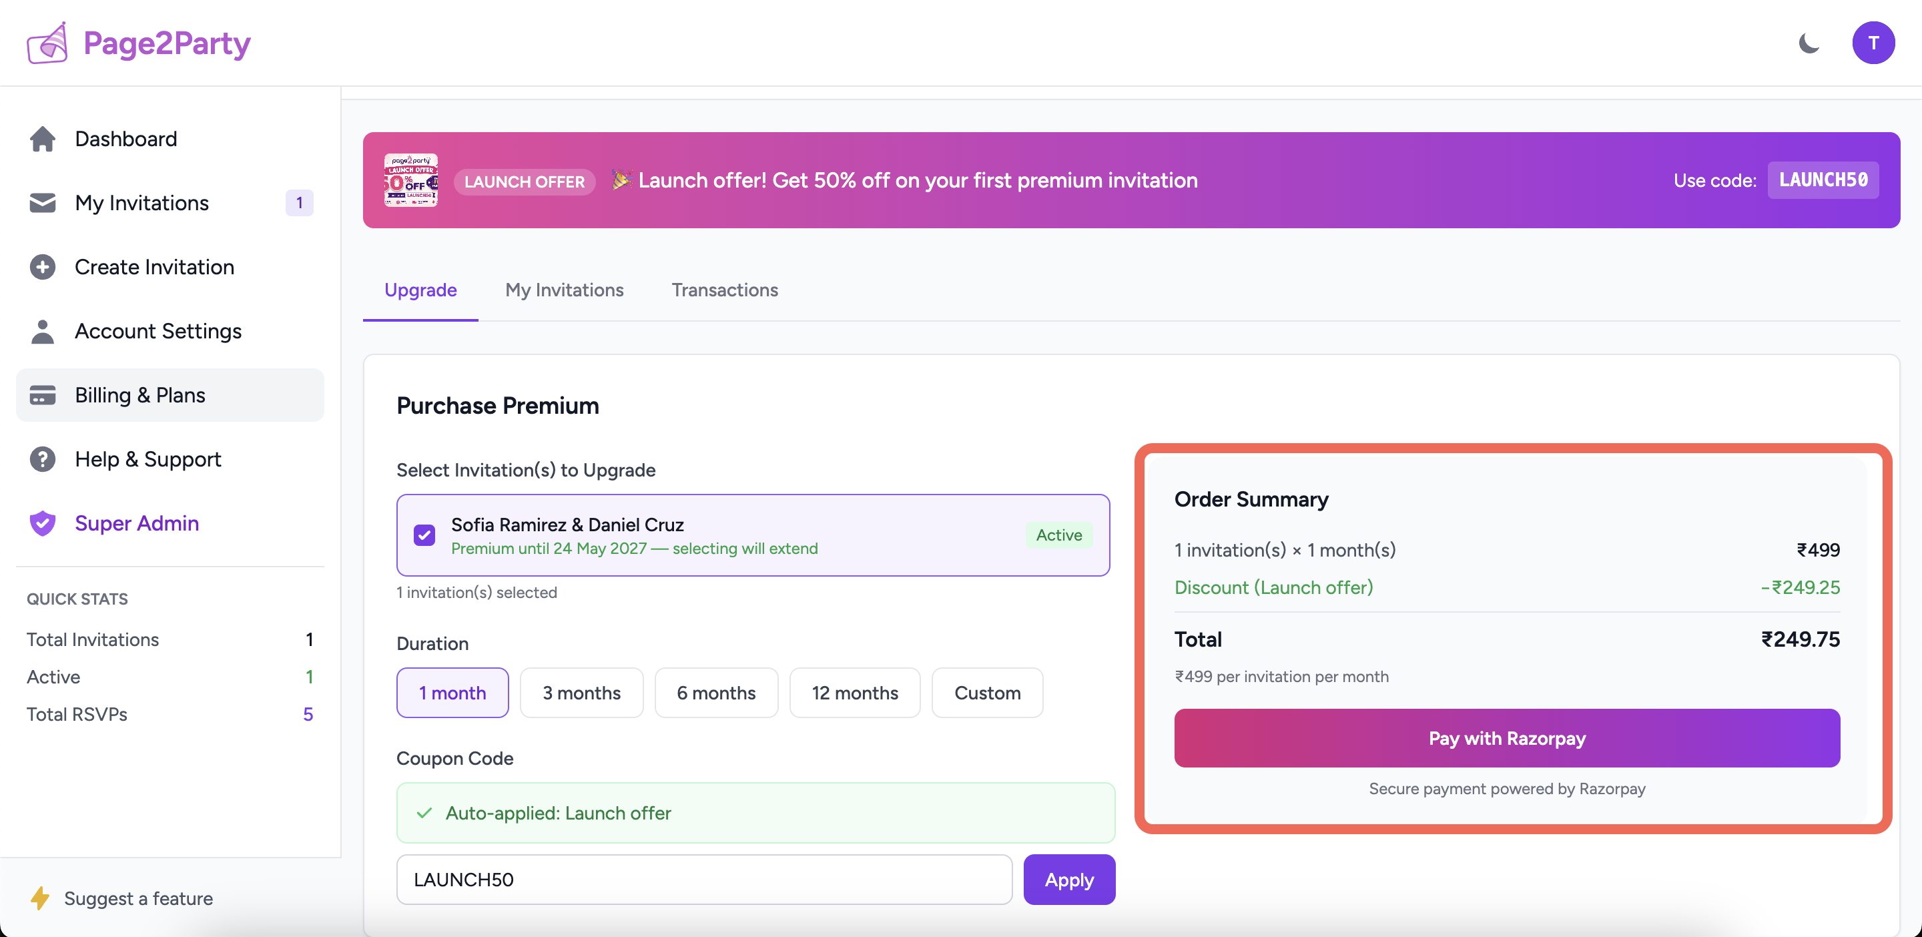Click the Total RSVPs stat value 5
The image size is (1922, 937).
coord(308,715)
